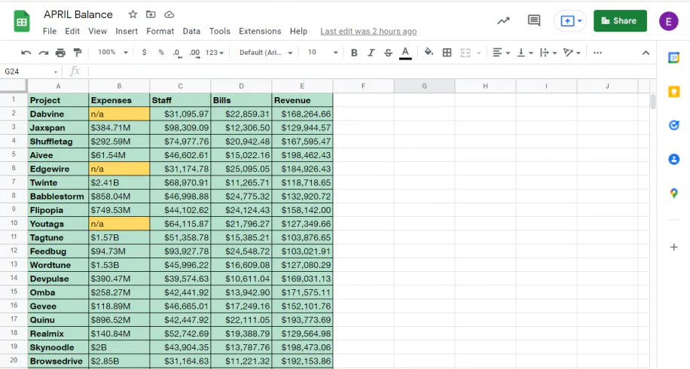This screenshot has height=369, width=690.
Task: Open the E account avatar
Action: tap(668, 21)
